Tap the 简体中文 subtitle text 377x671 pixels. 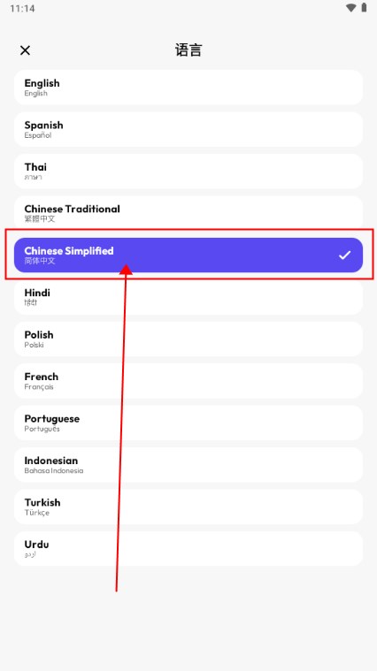(40, 261)
